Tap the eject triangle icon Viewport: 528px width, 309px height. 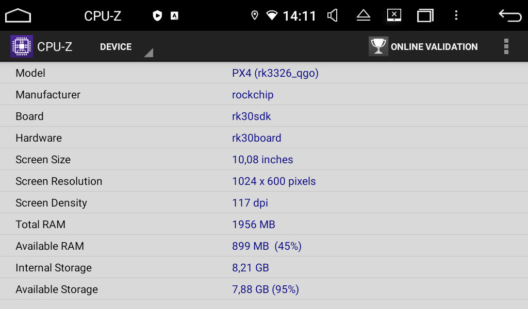click(364, 15)
